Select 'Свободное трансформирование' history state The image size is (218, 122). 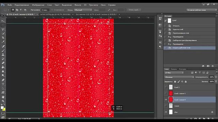tap(189, 41)
